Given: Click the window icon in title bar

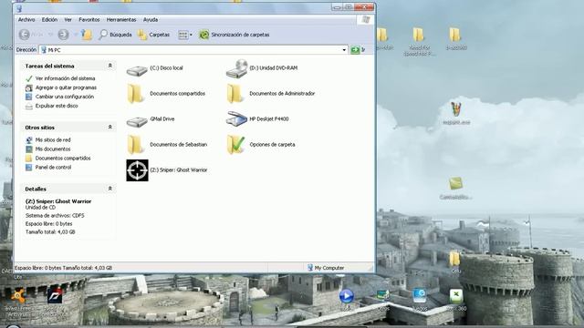Looking at the screenshot, I should 19,8.
